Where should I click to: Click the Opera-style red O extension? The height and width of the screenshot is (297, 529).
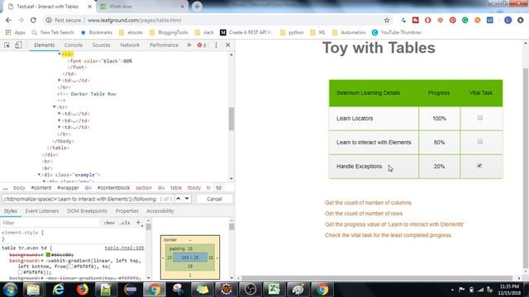(428, 20)
